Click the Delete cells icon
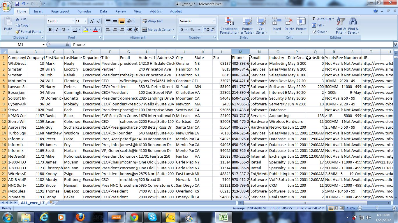398x223 pixels. (x=289, y=22)
